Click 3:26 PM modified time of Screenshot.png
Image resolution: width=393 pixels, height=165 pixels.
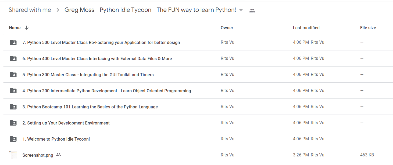(x=301, y=155)
